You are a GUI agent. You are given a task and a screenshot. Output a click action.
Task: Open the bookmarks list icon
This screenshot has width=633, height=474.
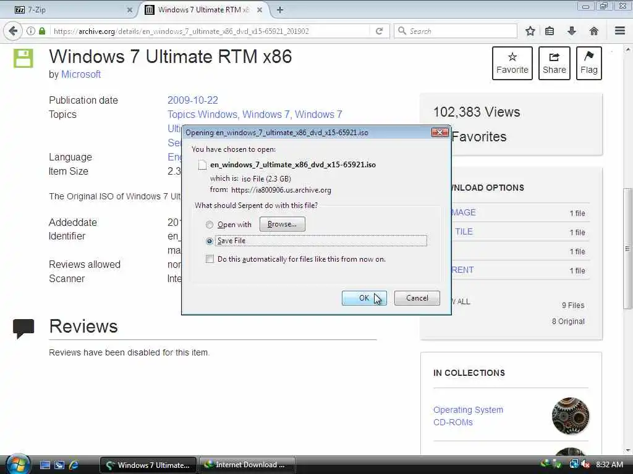(550, 31)
